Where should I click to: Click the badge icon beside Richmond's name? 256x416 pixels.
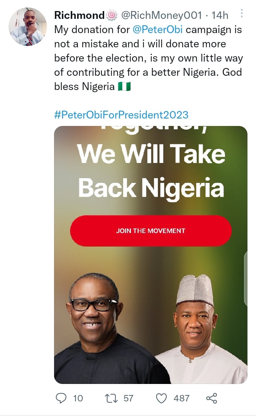111,15
